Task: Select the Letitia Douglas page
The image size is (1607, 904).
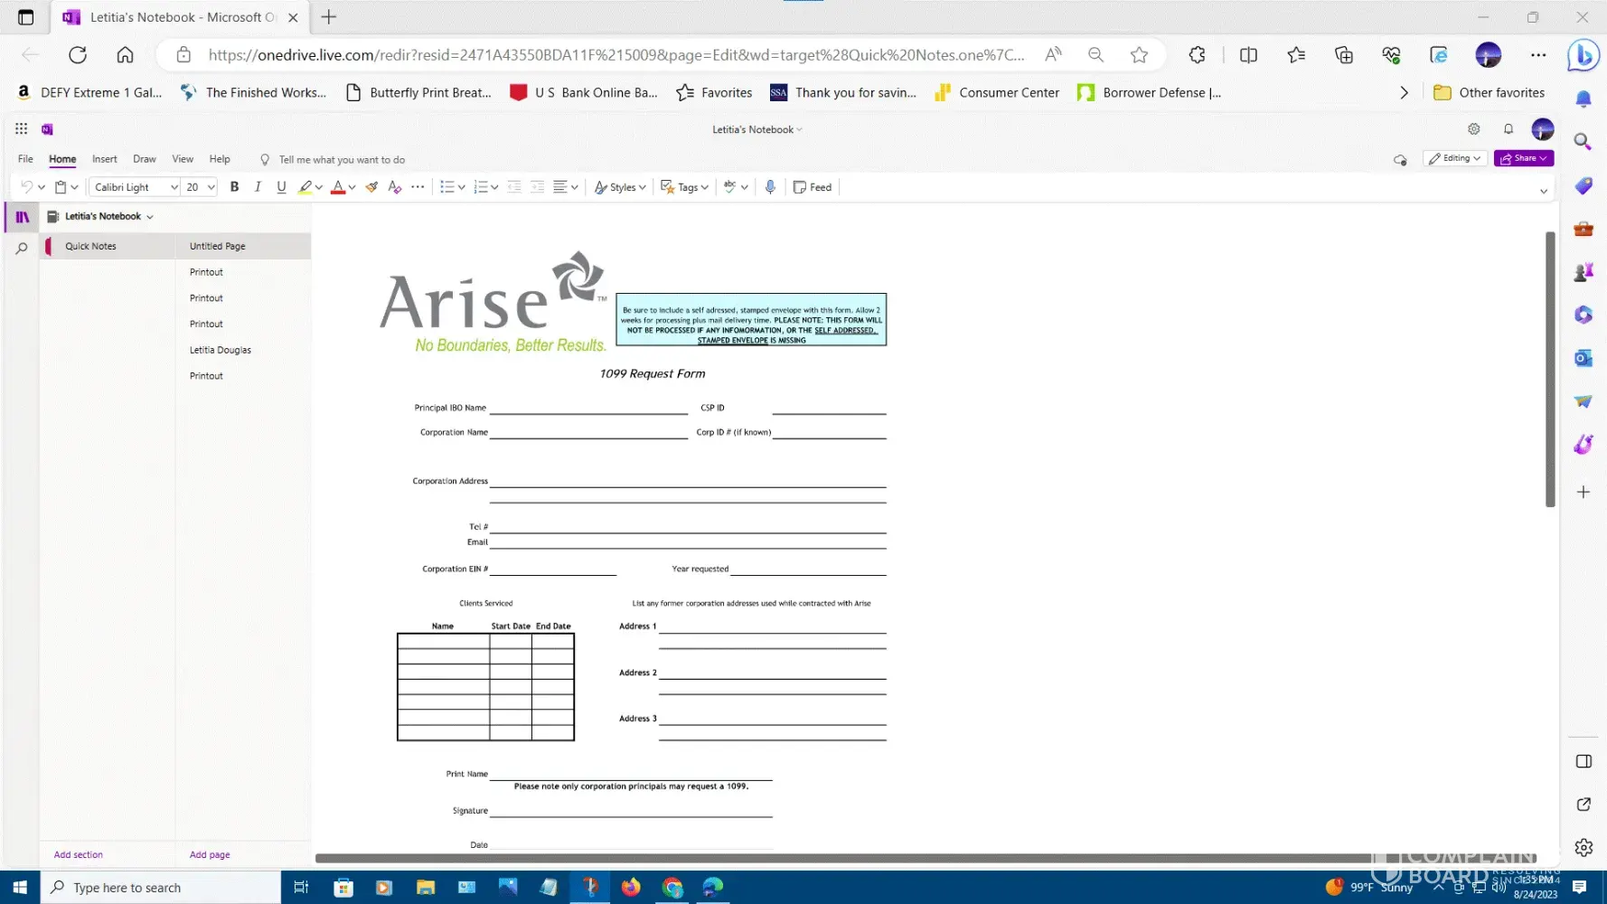Action: (x=221, y=350)
